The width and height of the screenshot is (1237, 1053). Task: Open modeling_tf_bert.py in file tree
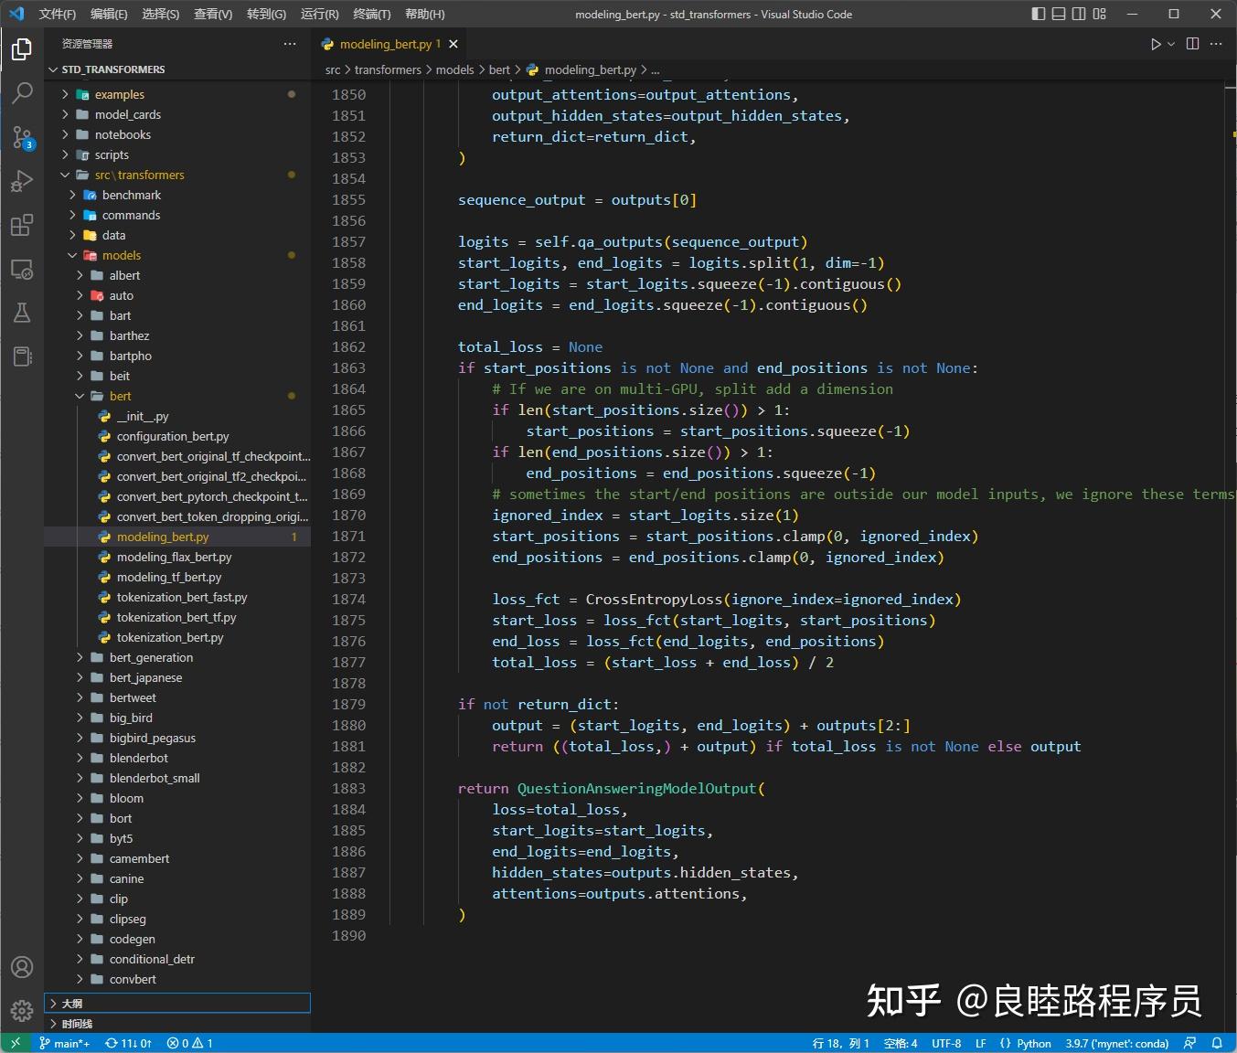pyautogui.click(x=177, y=577)
